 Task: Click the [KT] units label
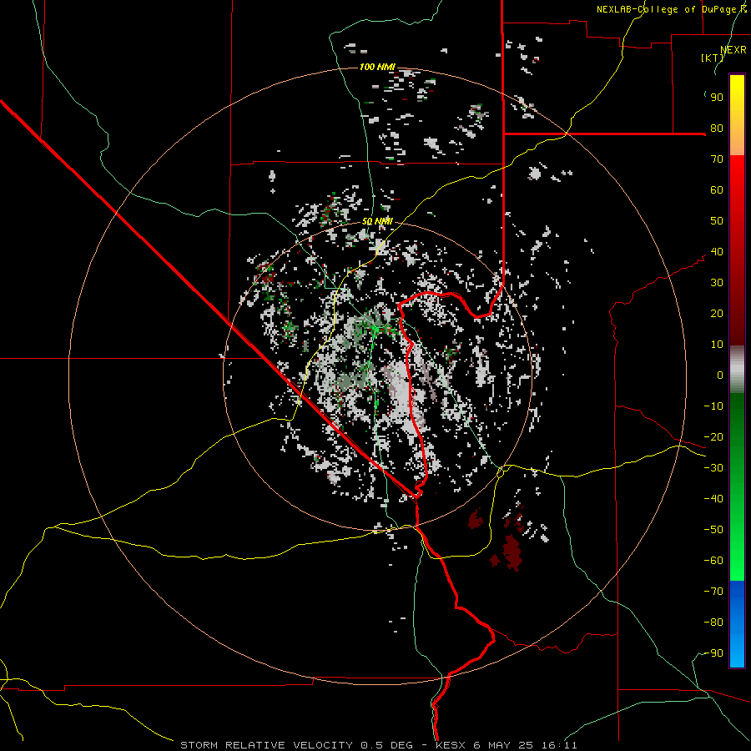(x=713, y=58)
